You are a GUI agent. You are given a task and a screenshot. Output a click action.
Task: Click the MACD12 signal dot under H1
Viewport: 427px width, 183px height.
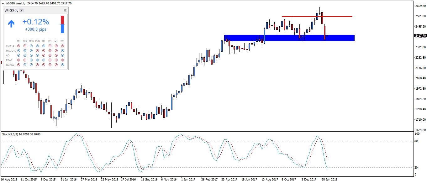[x=44, y=50]
